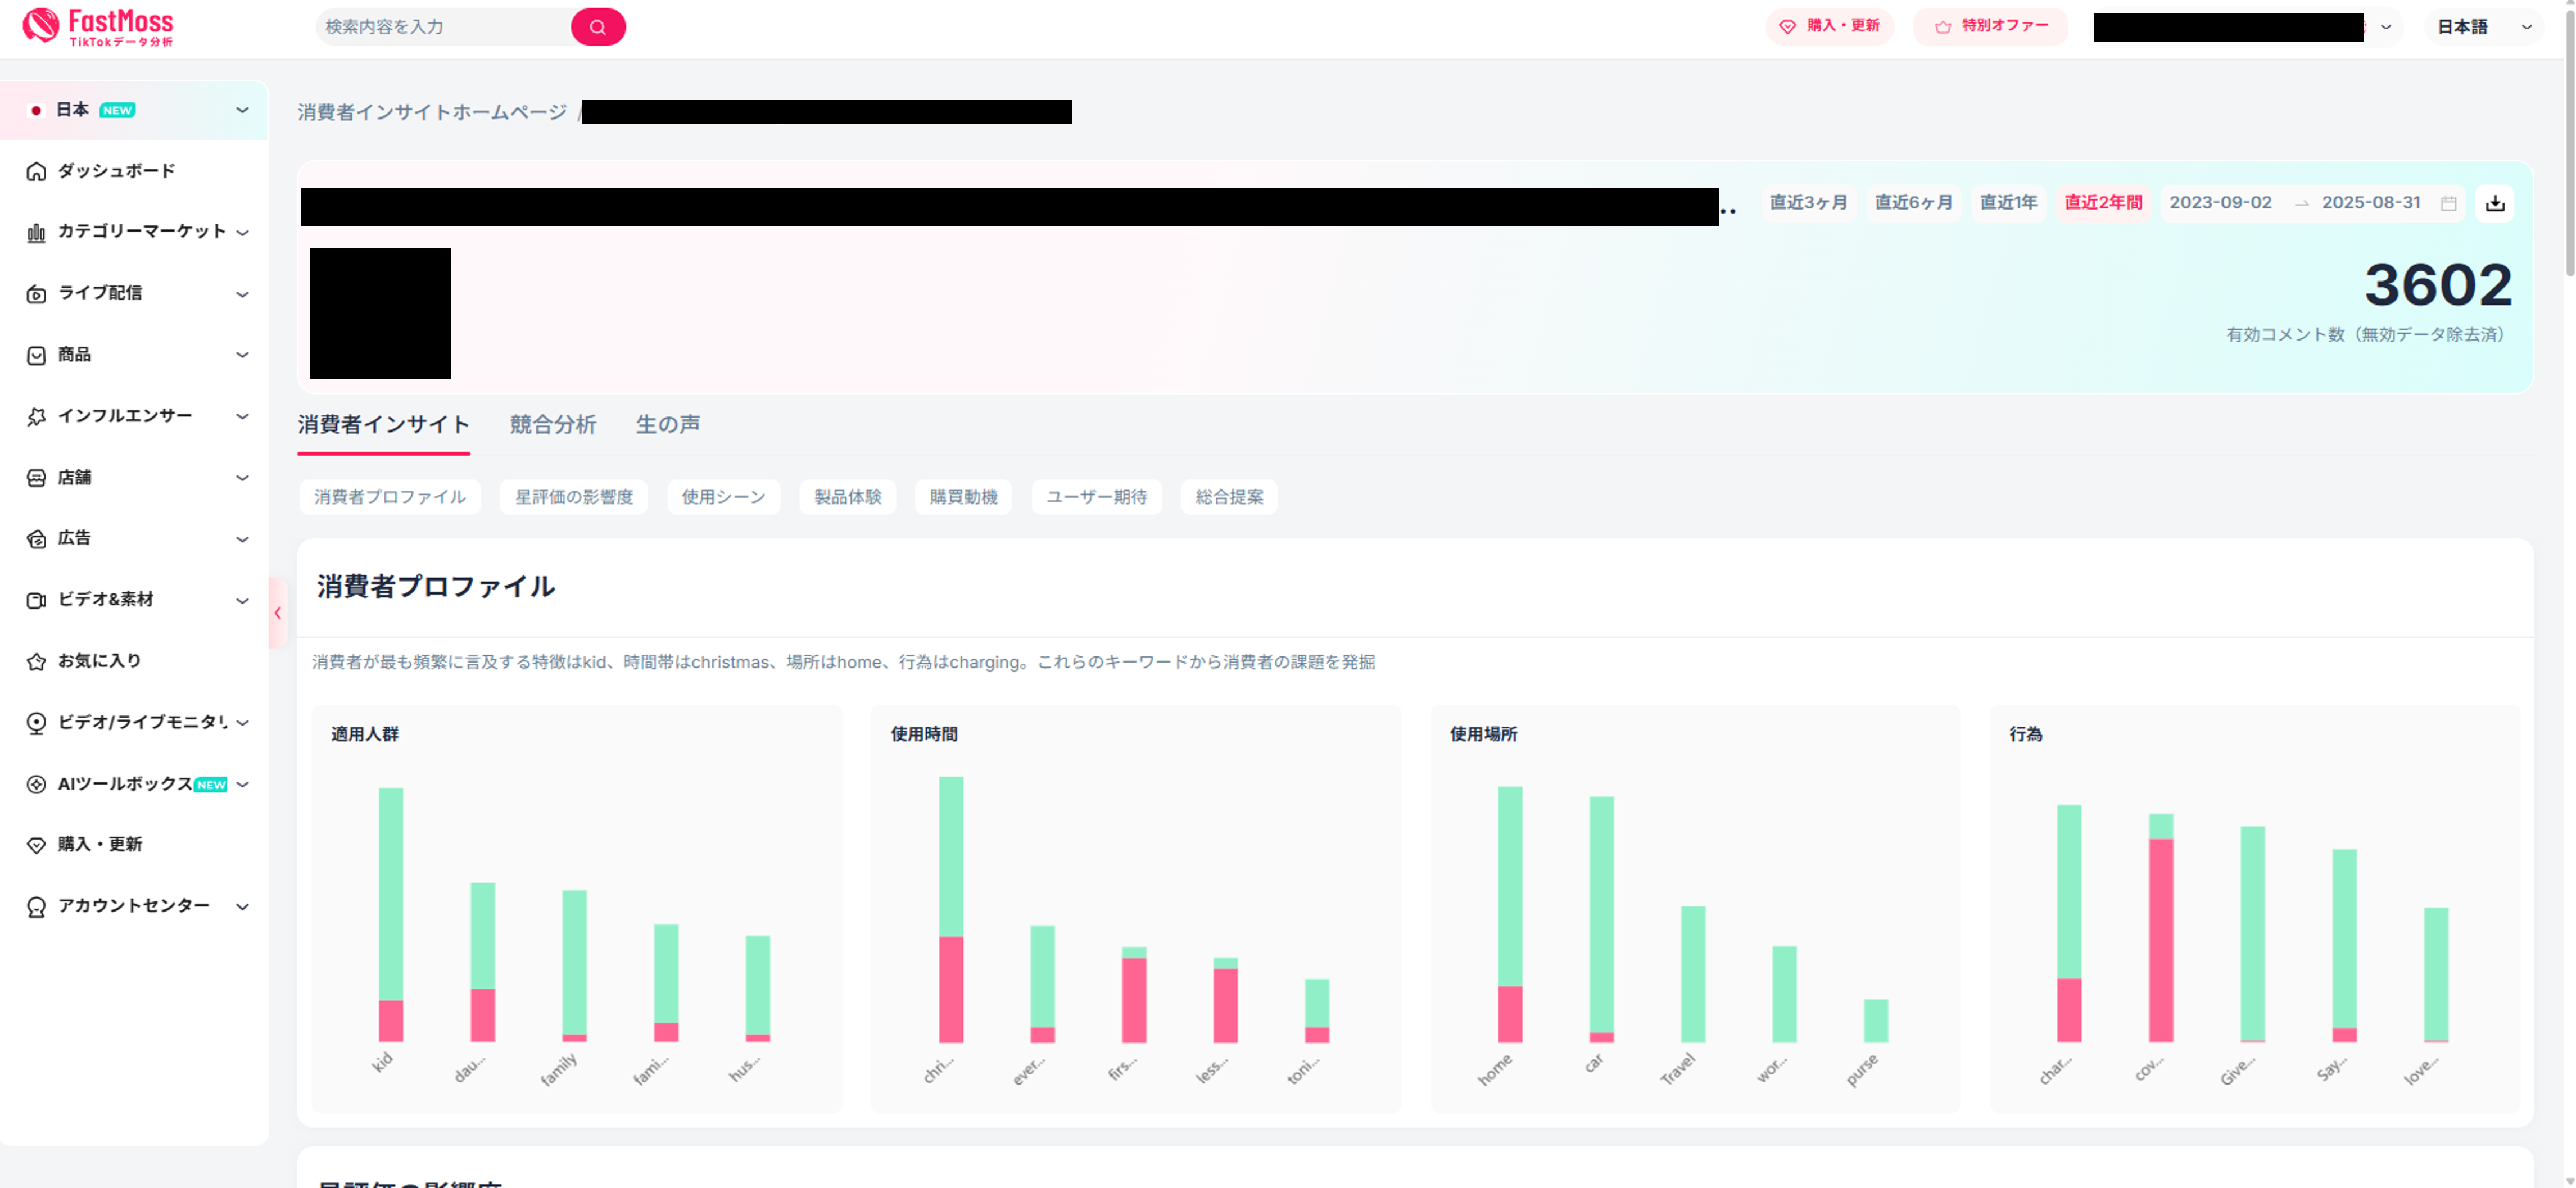Expand インフルエンサー menu chevron
This screenshot has height=1188, width=2576.
(x=242, y=416)
